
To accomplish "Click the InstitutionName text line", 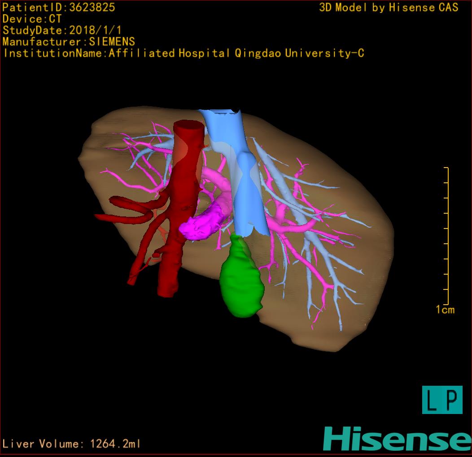I will point(183,53).
